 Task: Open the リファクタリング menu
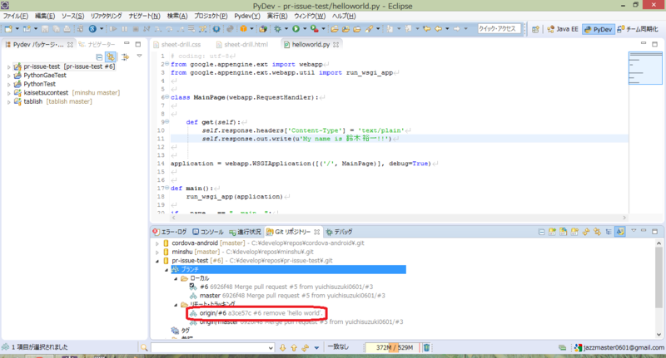coord(106,16)
